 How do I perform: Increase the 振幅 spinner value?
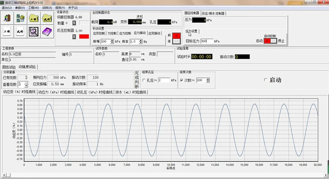(112, 40)
